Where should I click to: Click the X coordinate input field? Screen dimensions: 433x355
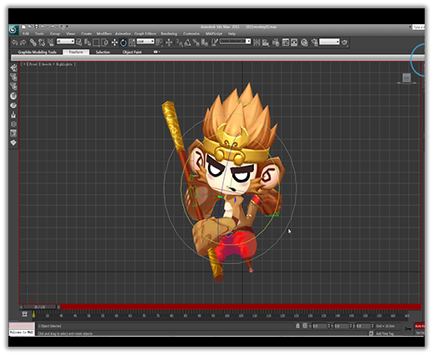(320, 326)
